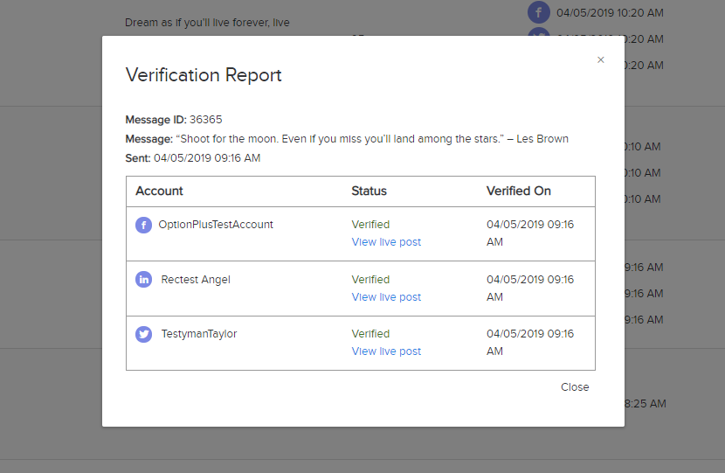Click the Facebook icon beside OptionPlusTestAccount
The image size is (725, 473).
click(143, 225)
